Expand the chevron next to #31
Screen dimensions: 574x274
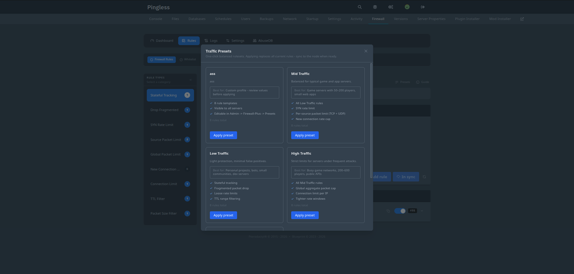[x=422, y=211]
